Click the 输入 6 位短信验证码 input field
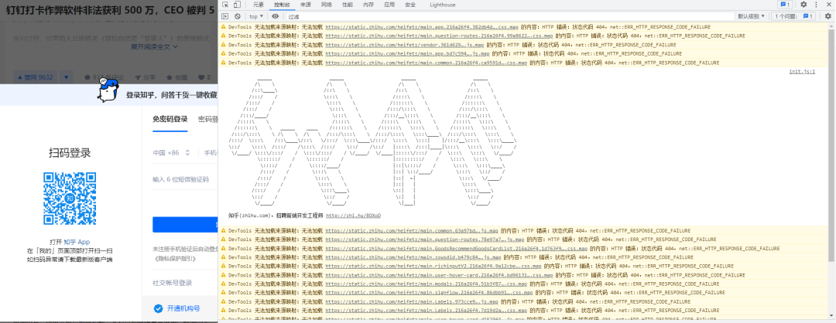Image resolution: width=836 pixels, height=323 pixels. tap(185, 180)
